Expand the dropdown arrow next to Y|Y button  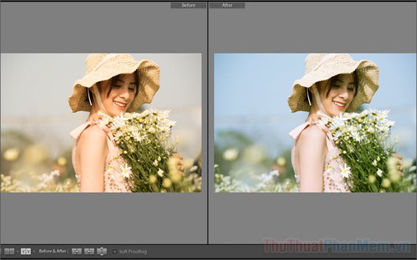point(34,251)
